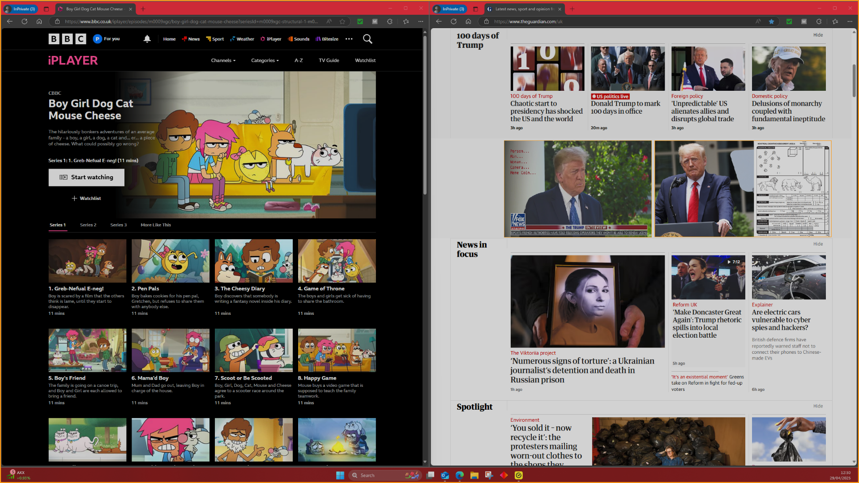
Task: Open Microsoft Edge from the taskbar
Action: [460, 475]
